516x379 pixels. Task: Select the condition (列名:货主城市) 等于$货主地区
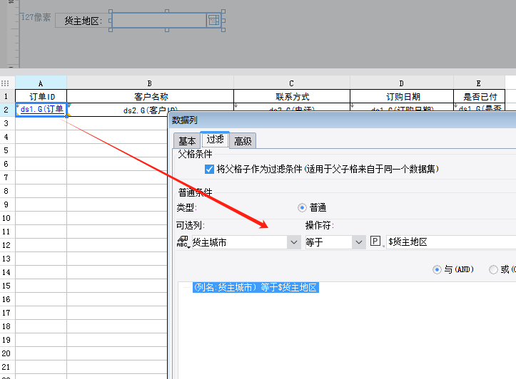[256, 287]
